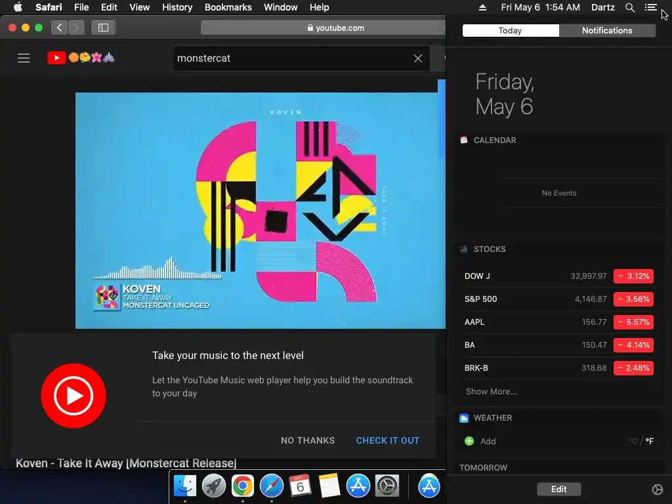Open the Safari menu

[x=49, y=7]
